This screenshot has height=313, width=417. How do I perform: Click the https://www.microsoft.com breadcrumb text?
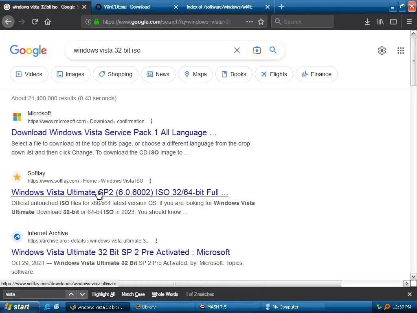(x=57, y=121)
